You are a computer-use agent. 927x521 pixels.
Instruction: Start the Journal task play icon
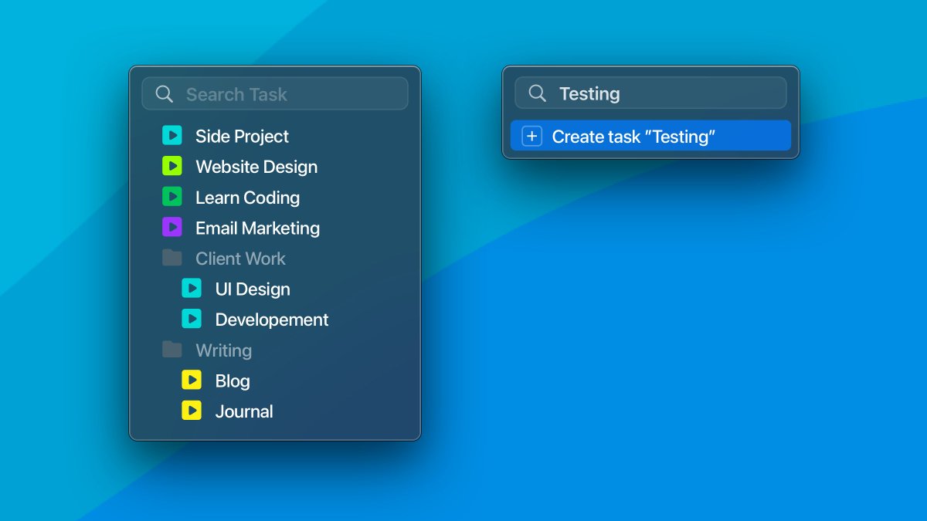pyautogui.click(x=191, y=411)
